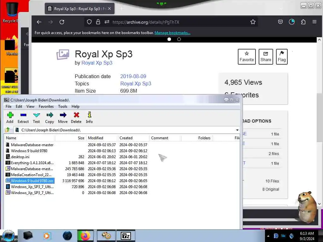Open the View menu in 7-Zip
Viewport: 323px width, 242px height.
pyautogui.click(x=30, y=107)
